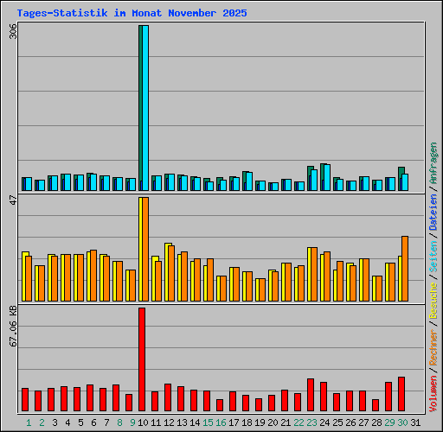Click the 'Rechner' legend label
This screenshot has height=432, width=443.
click(x=433, y=347)
